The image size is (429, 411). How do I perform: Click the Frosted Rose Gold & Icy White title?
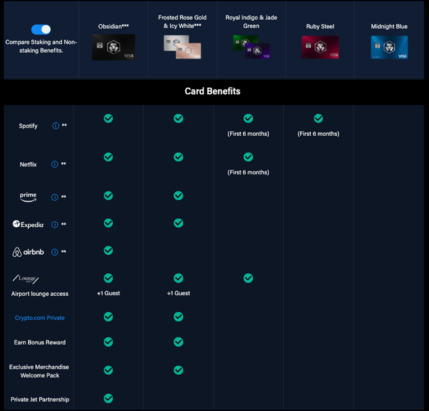[x=182, y=21]
